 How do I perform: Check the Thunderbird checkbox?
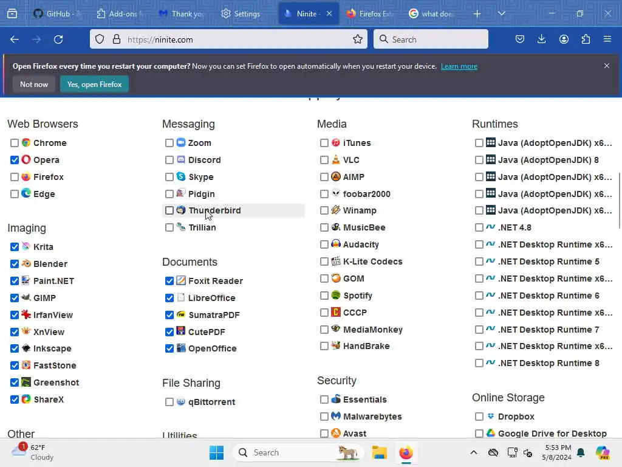pyautogui.click(x=169, y=210)
